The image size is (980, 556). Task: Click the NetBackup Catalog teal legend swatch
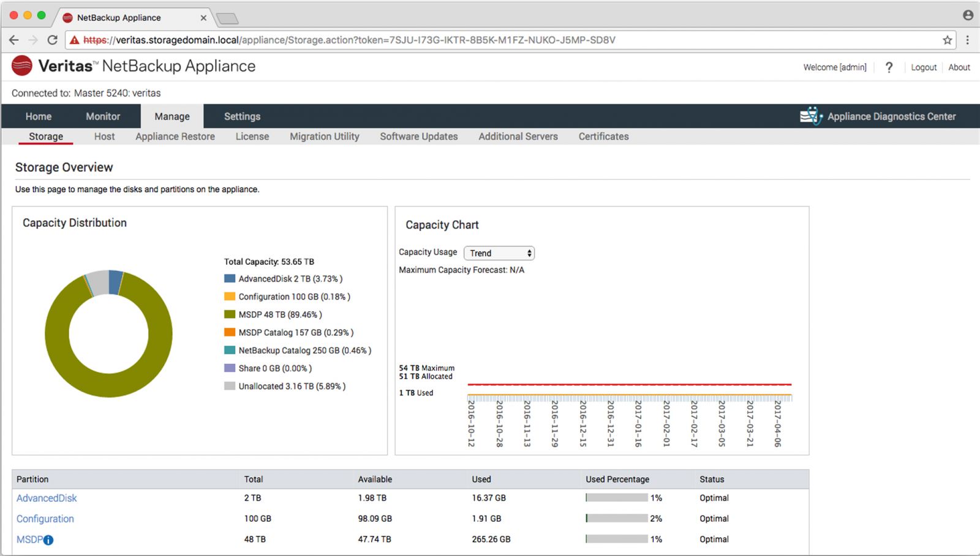pyautogui.click(x=230, y=350)
